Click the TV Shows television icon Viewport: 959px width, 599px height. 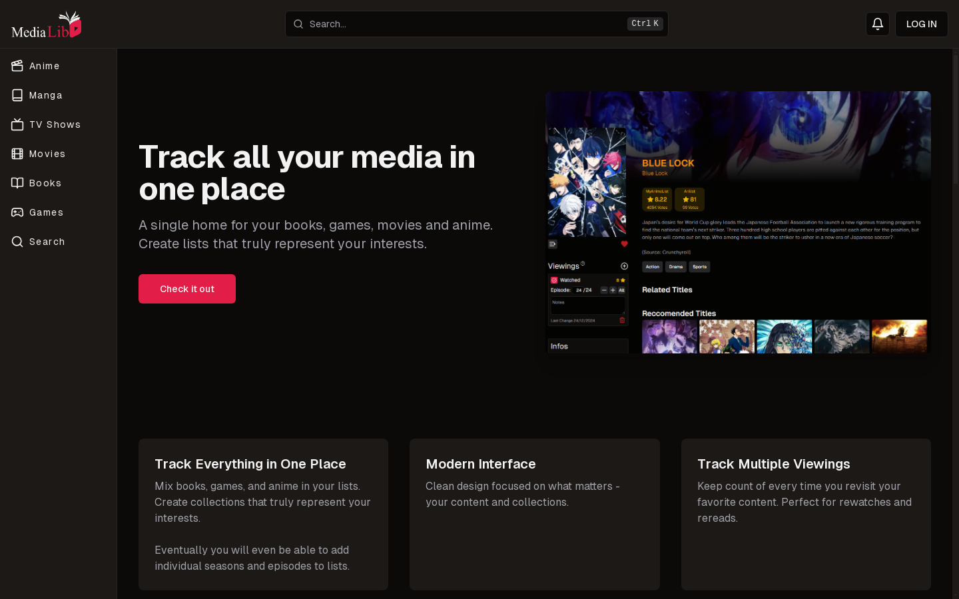tap(17, 124)
